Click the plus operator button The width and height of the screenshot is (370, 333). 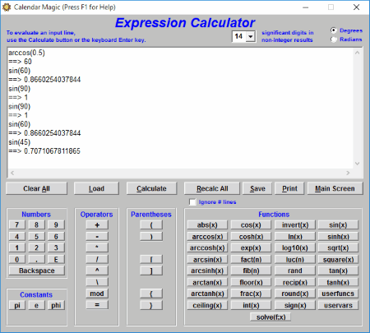[x=97, y=224]
